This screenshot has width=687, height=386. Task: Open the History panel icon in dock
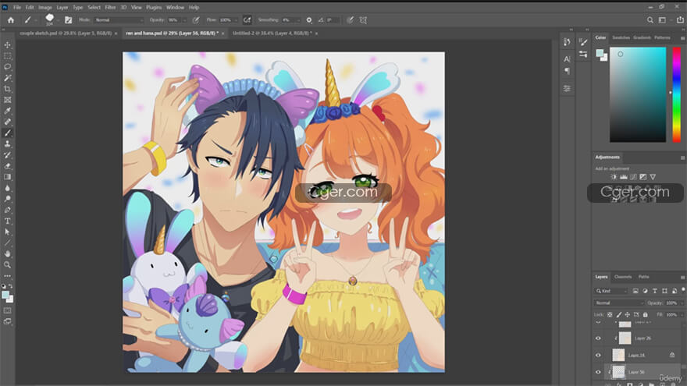567,42
